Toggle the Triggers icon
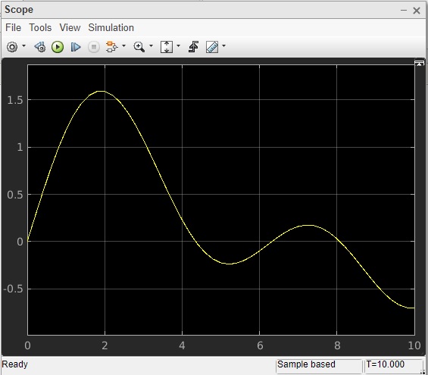The width and height of the screenshot is (428, 375). click(x=193, y=47)
